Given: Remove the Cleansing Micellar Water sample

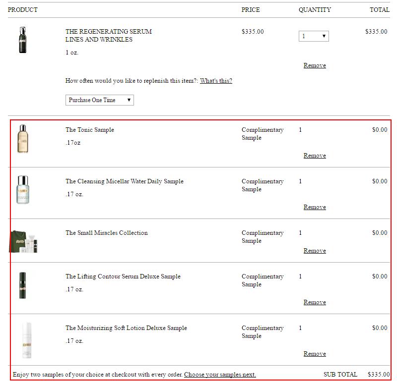Looking at the screenshot, I should click(x=315, y=207).
